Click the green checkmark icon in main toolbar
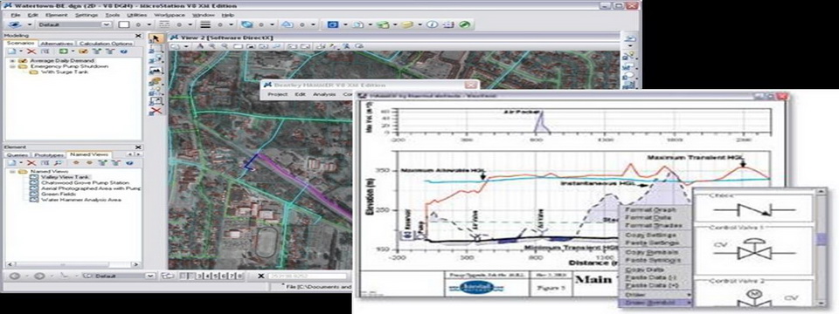839x314 pixels. 464,24
